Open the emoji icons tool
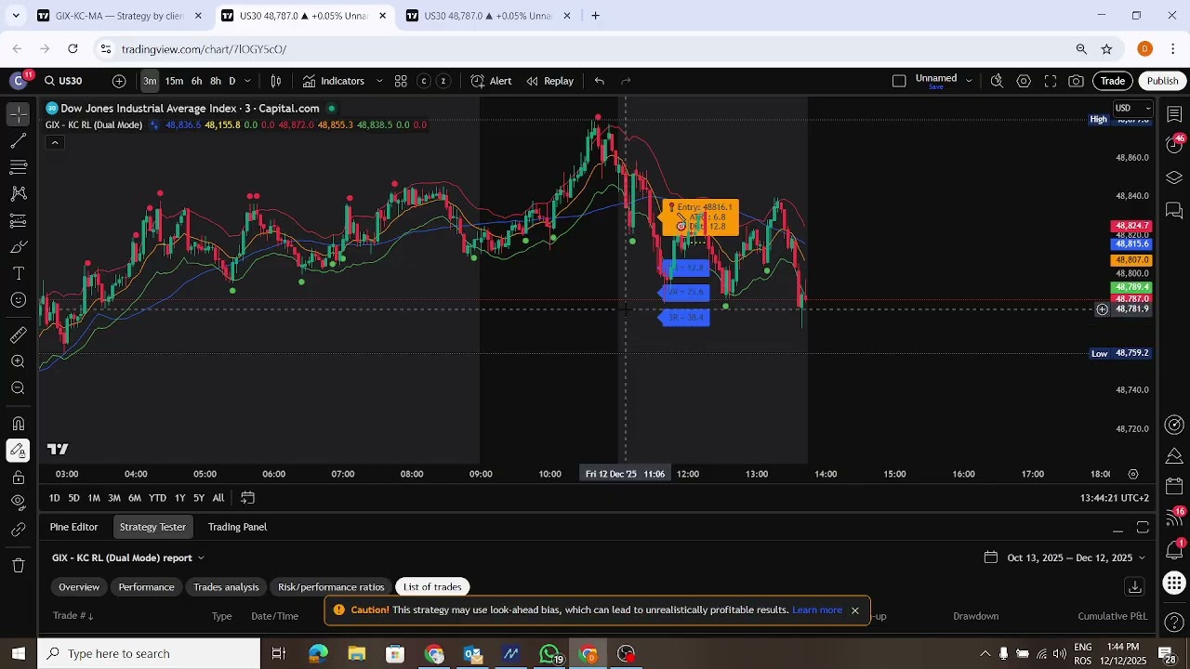Screen dimensions: 1190x669 [18, 300]
